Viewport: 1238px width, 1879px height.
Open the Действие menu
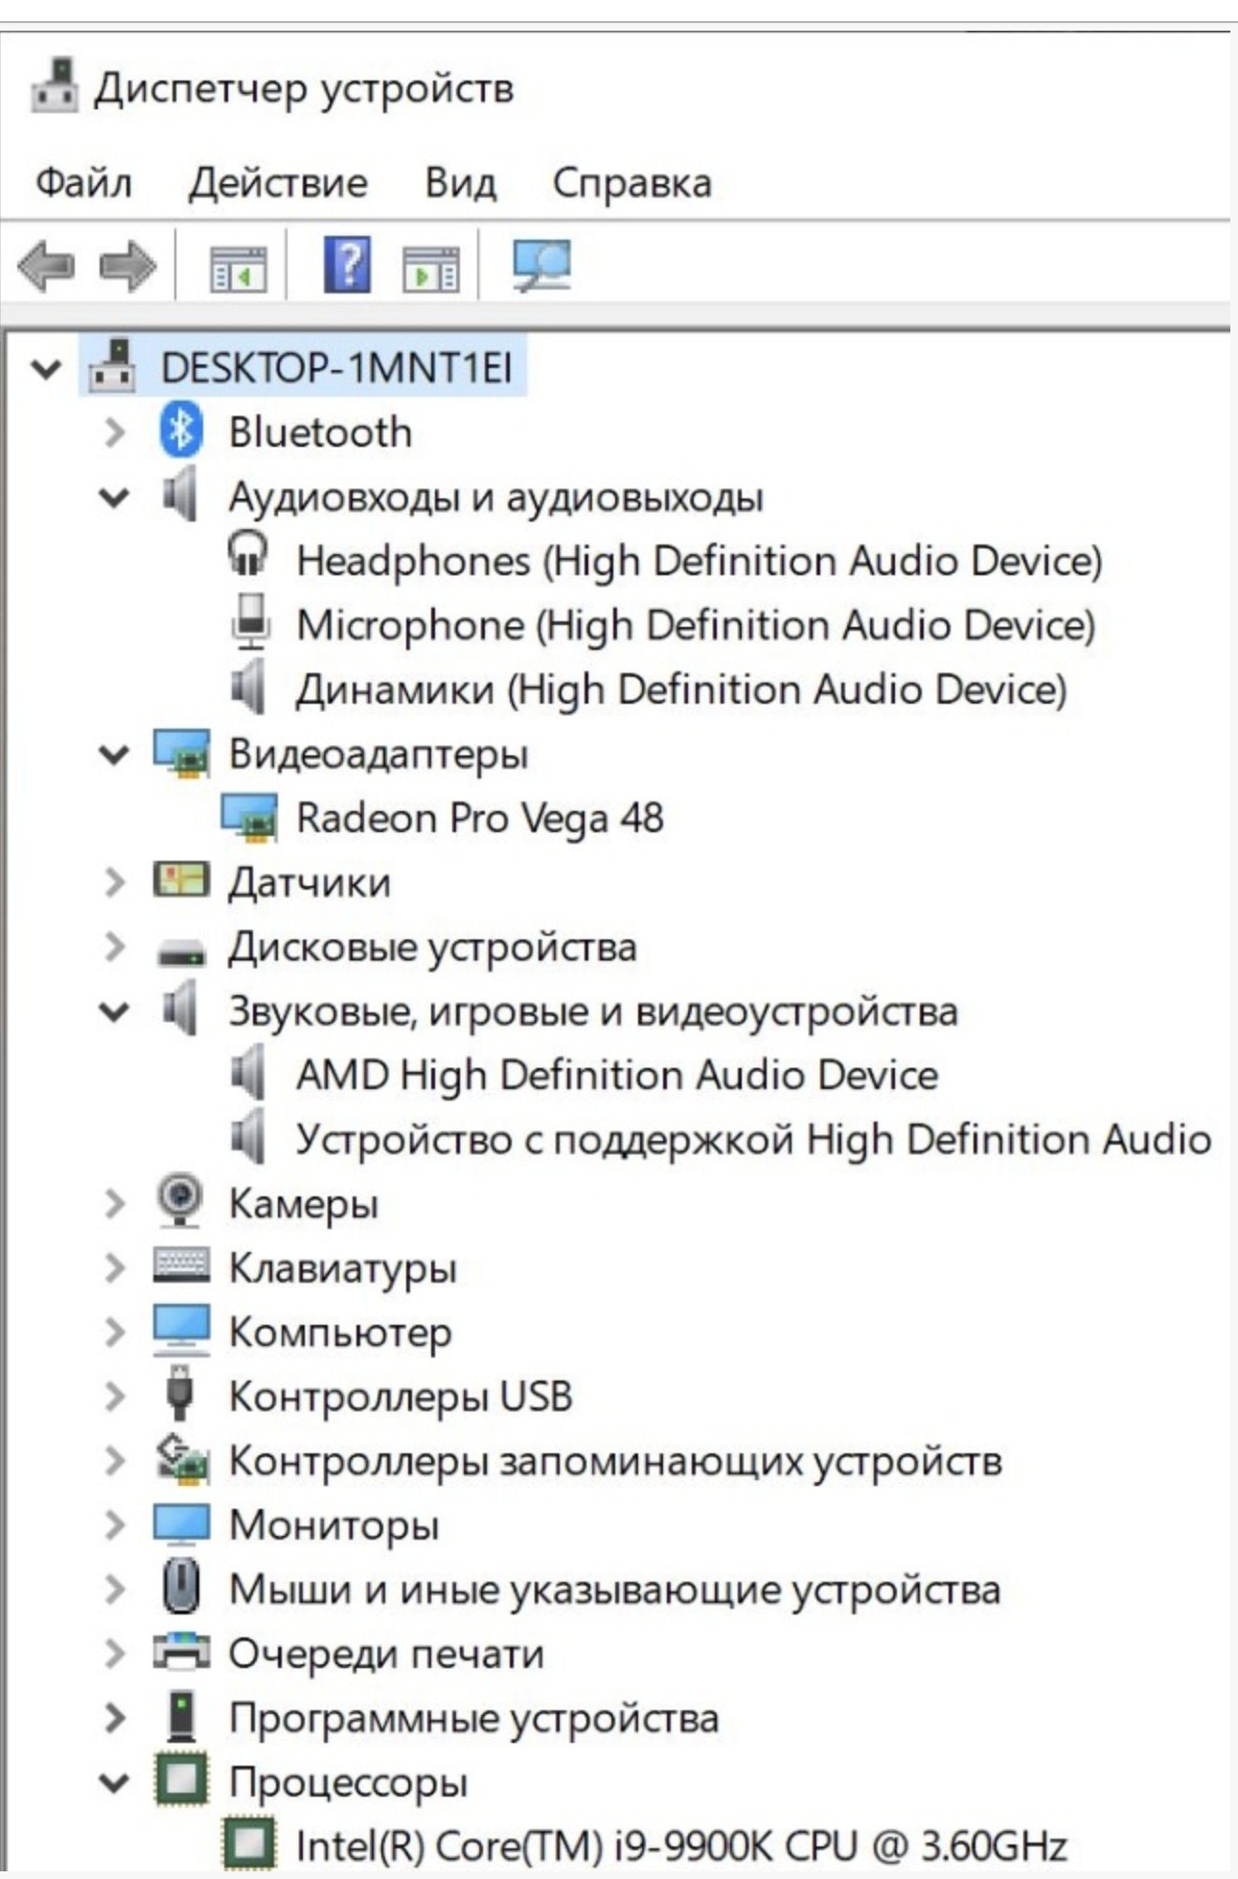point(278,182)
